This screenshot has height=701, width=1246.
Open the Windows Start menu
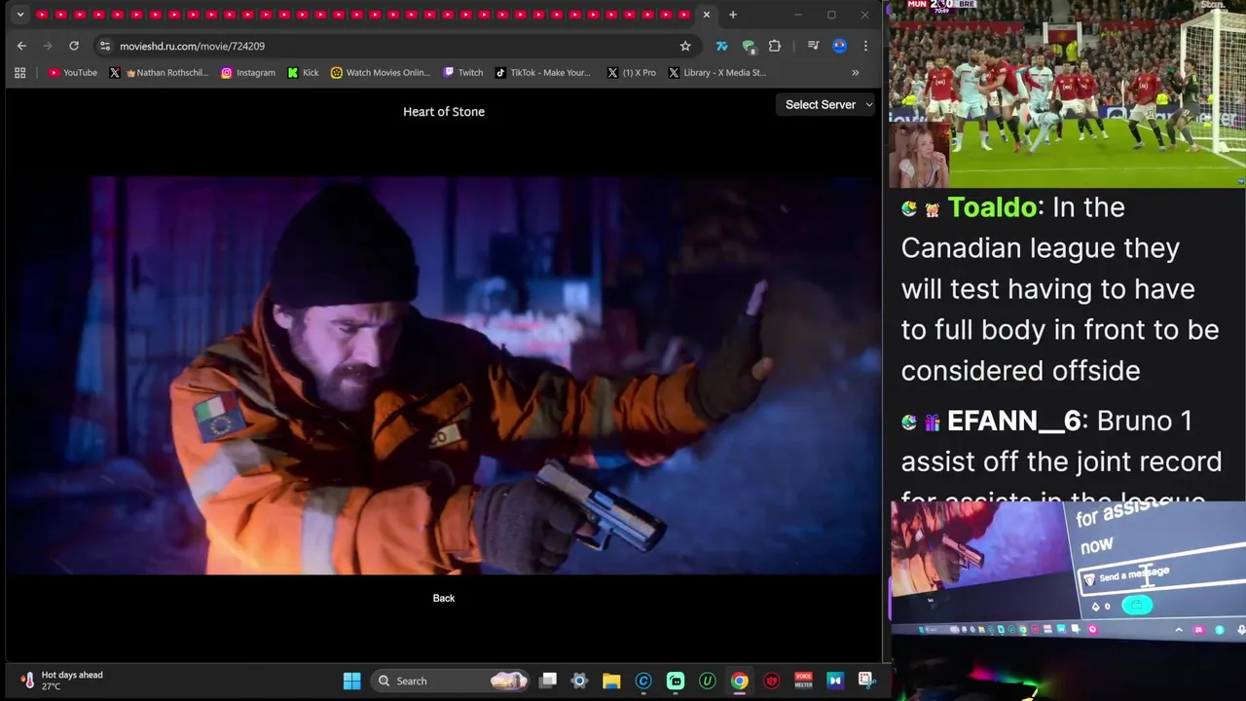coord(352,681)
